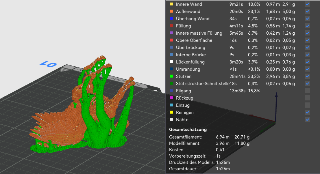The height and width of the screenshot is (174, 320).
Task: Enable the Einzug visibility checkbox
Action: tap(308, 105)
